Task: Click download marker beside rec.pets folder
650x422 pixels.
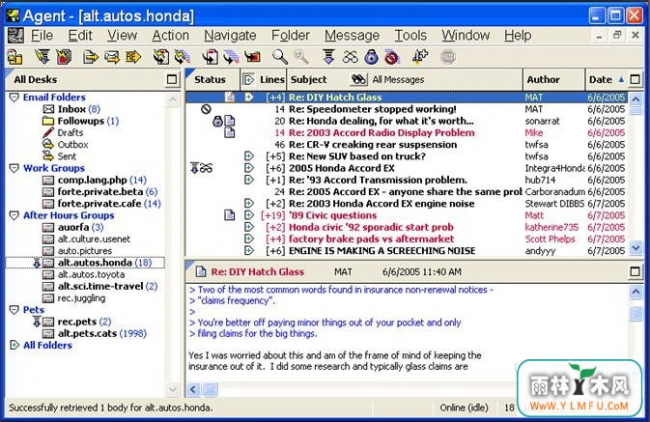Action: coord(37,322)
